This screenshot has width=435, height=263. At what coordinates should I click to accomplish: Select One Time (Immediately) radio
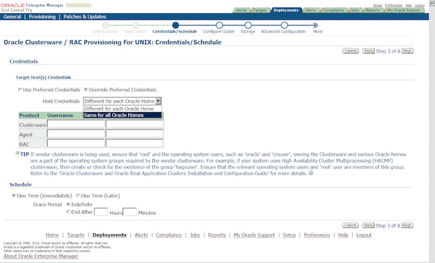click(x=14, y=196)
